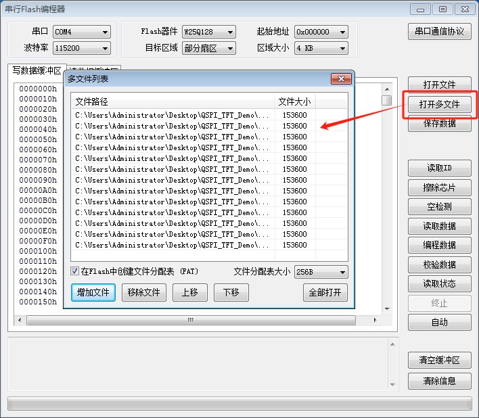The height and width of the screenshot is (418, 479).
Task: Click the 保存数据 button
Action: coord(439,123)
